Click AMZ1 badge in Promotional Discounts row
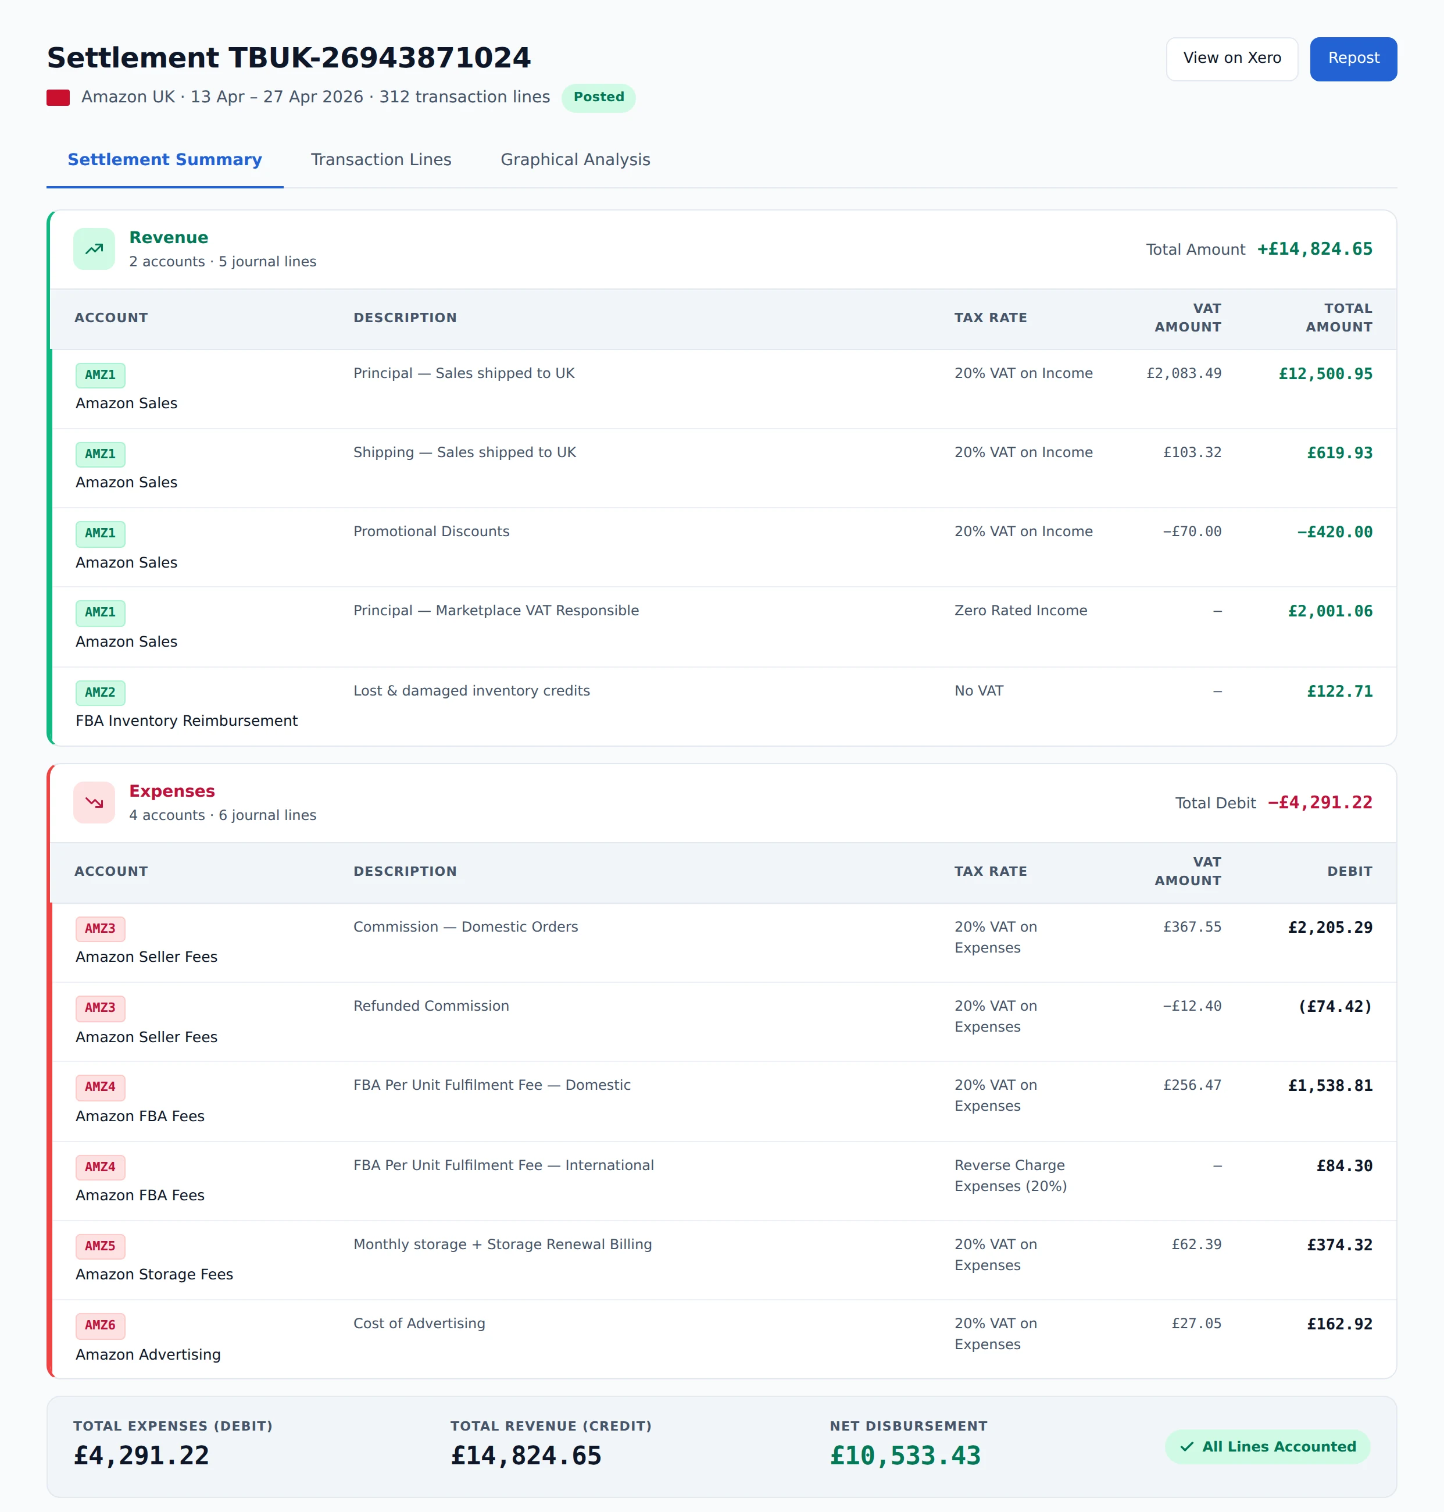This screenshot has width=1444, height=1512. (x=100, y=533)
